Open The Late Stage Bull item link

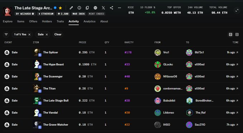pyautogui.click(x=56, y=100)
